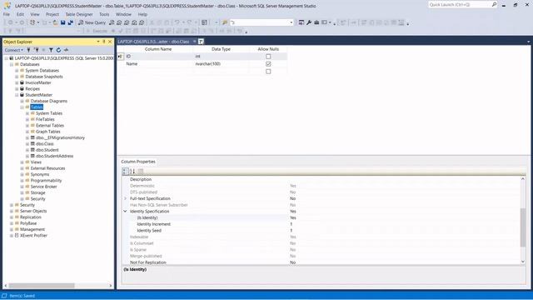Expand the dbo.Class table node
Screen dimensions: 533x300
point(27,144)
